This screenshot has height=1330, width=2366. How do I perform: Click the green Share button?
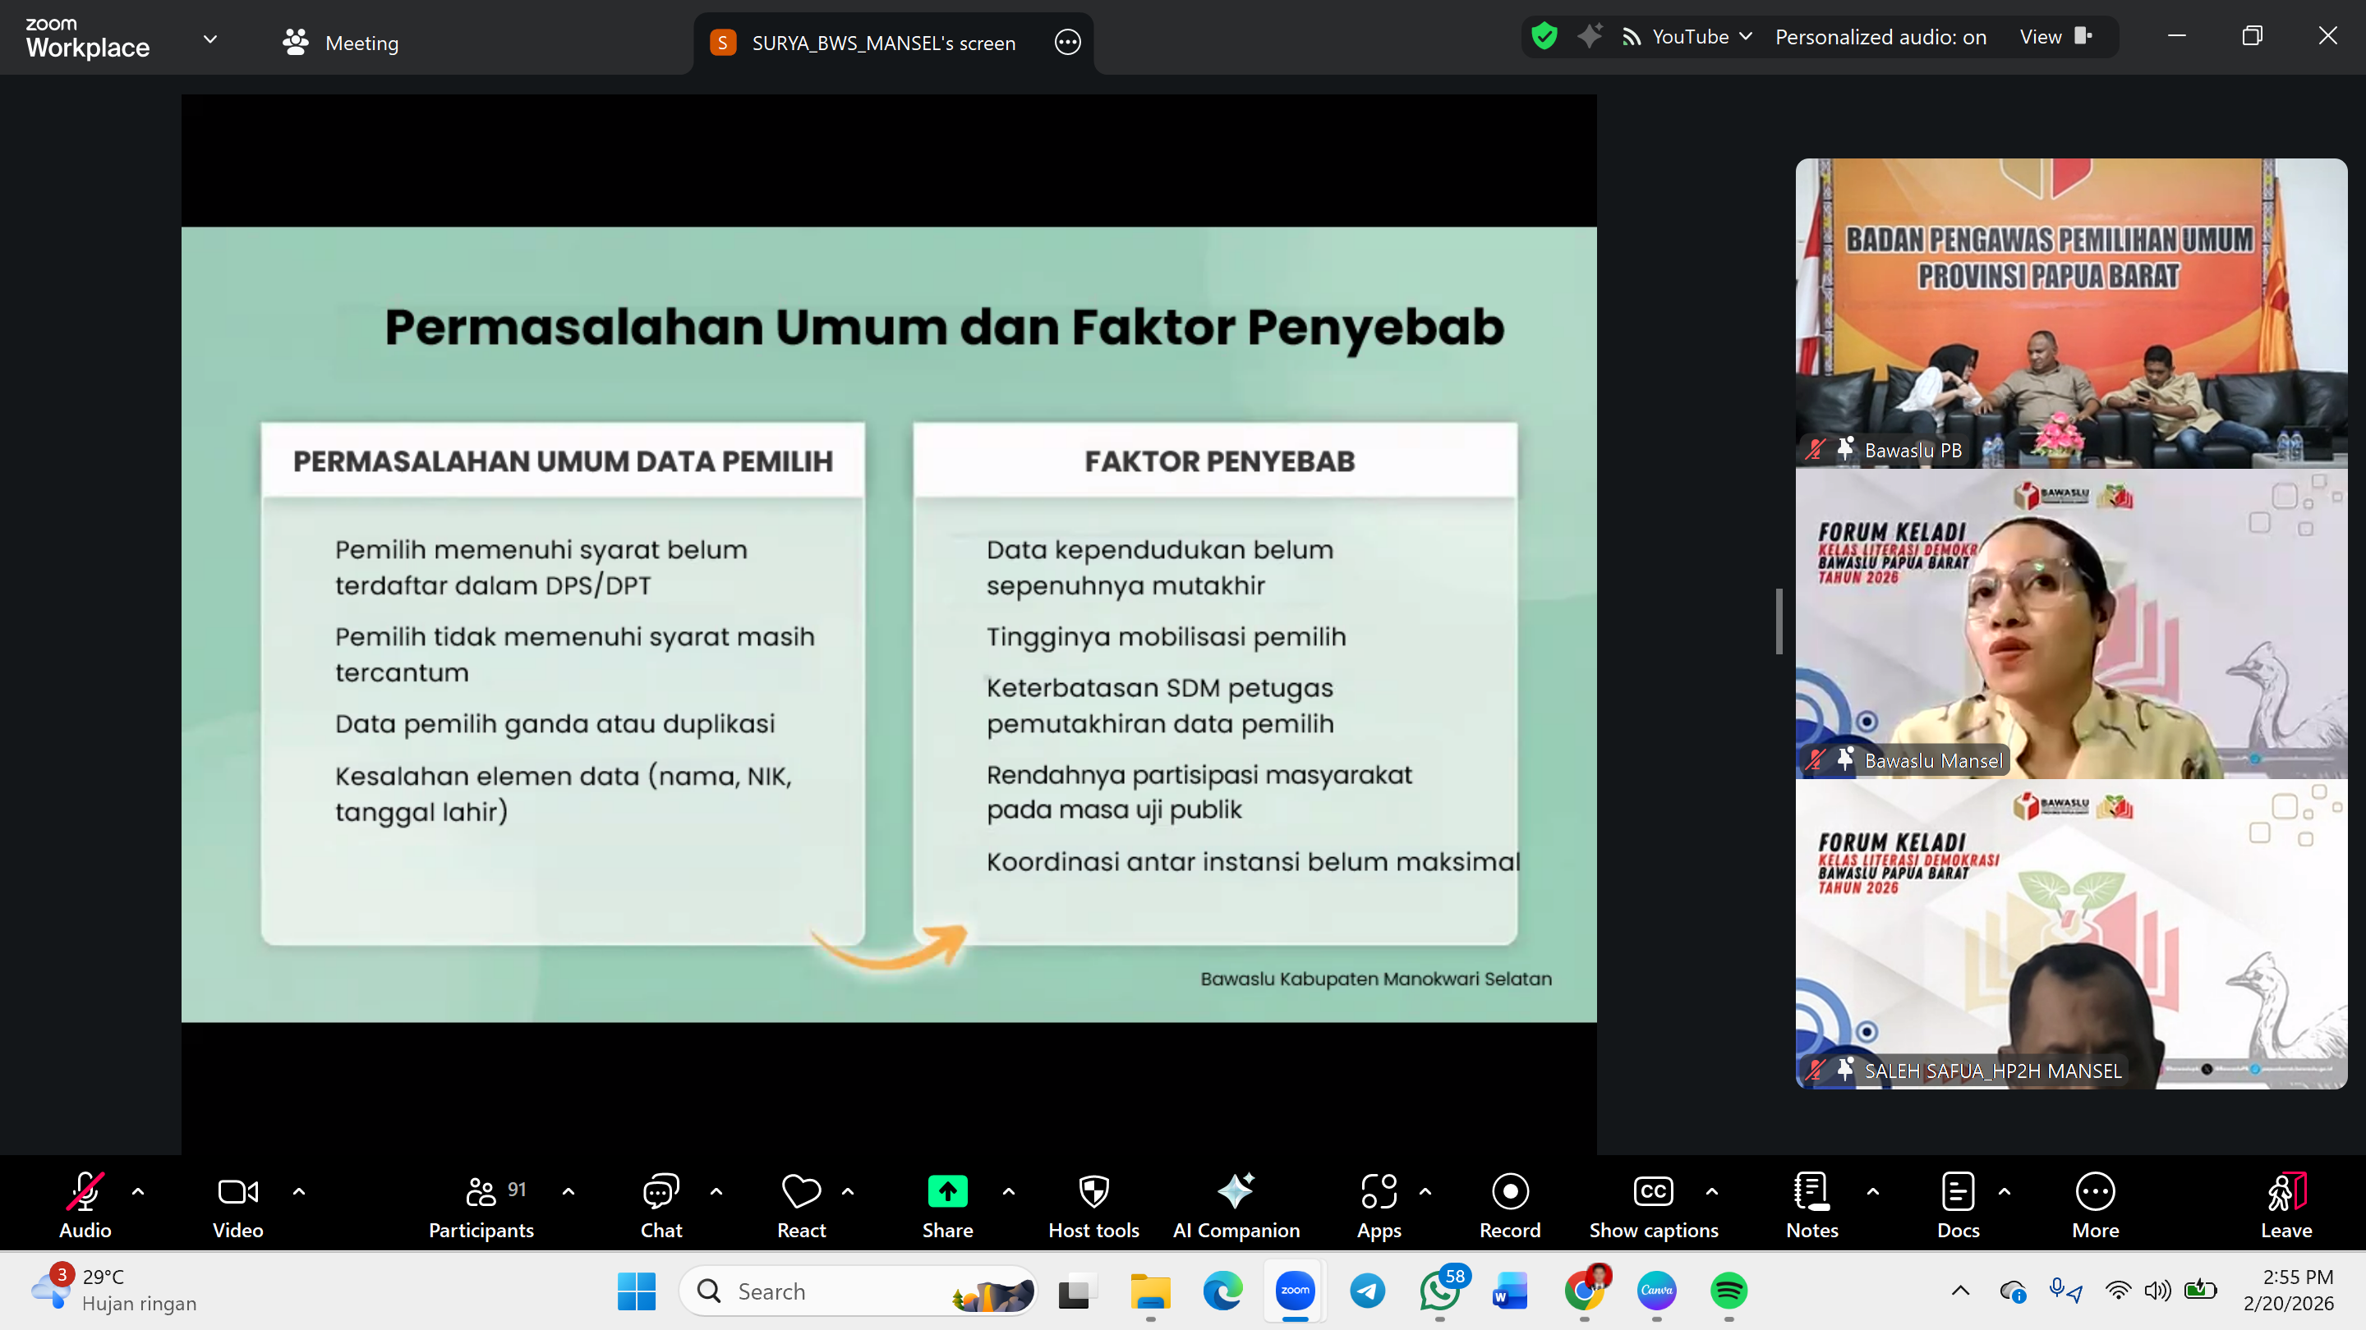[947, 1191]
